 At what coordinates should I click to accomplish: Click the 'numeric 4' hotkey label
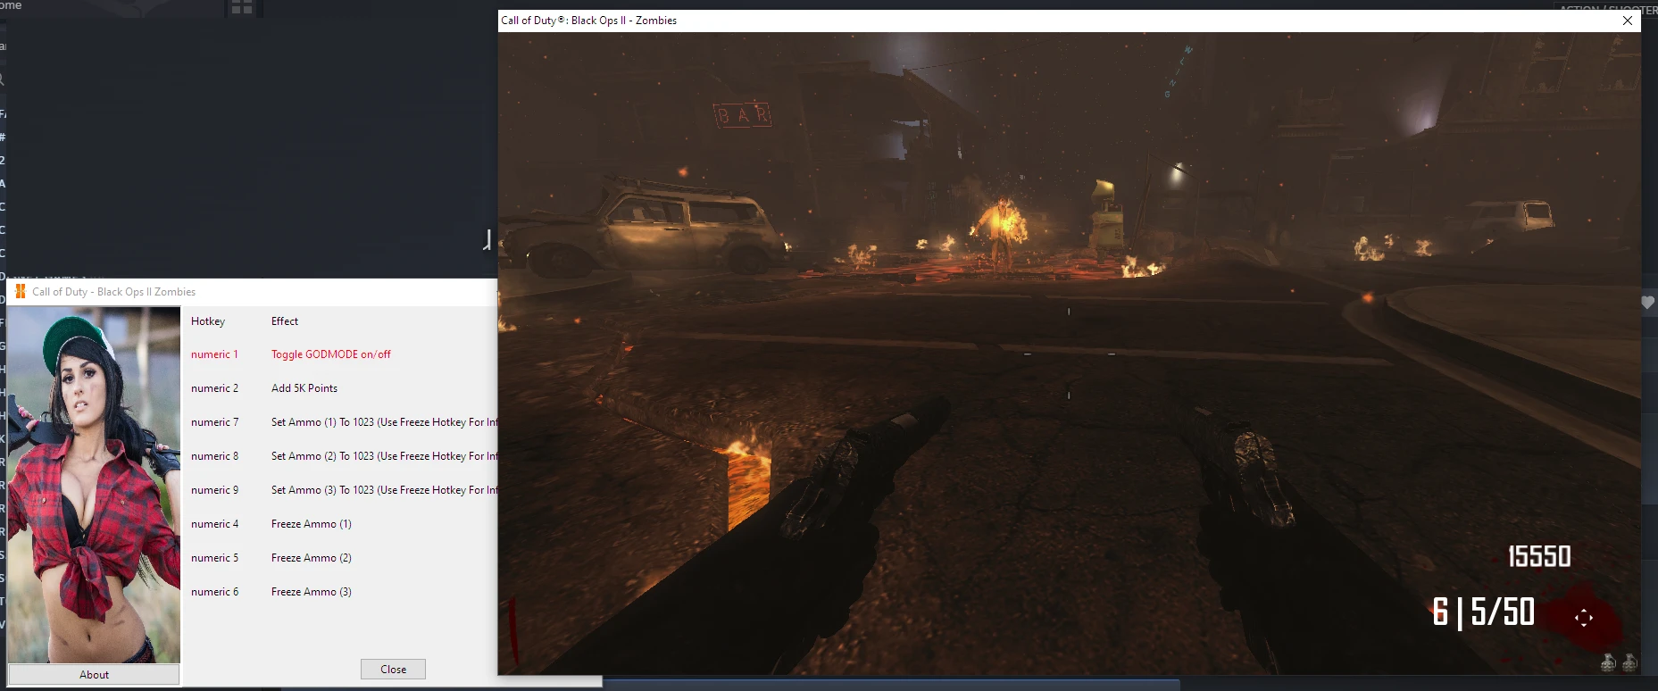(x=214, y=524)
